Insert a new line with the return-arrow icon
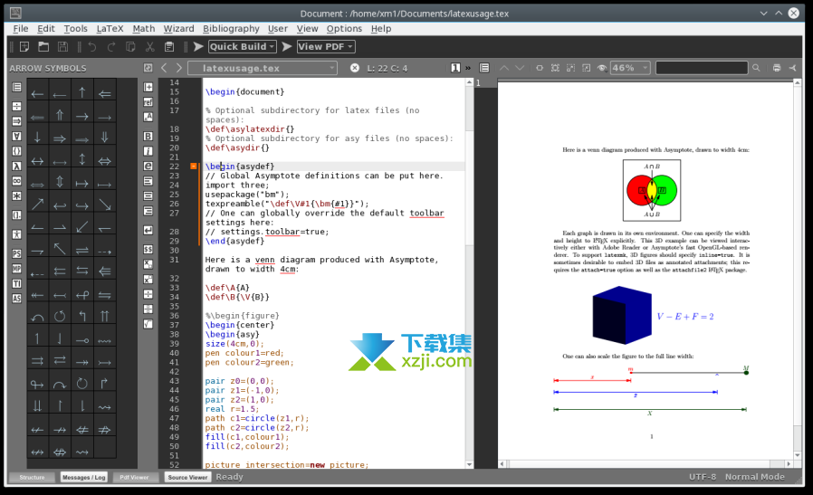The height and width of the screenshot is (495, 813). point(148,230)
